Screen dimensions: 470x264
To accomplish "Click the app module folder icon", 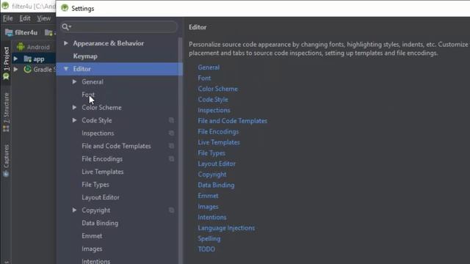I will tap(28, 59).
